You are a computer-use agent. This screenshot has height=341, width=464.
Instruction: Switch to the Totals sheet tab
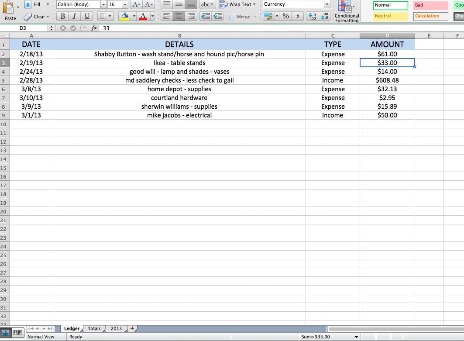pos(94,328)
